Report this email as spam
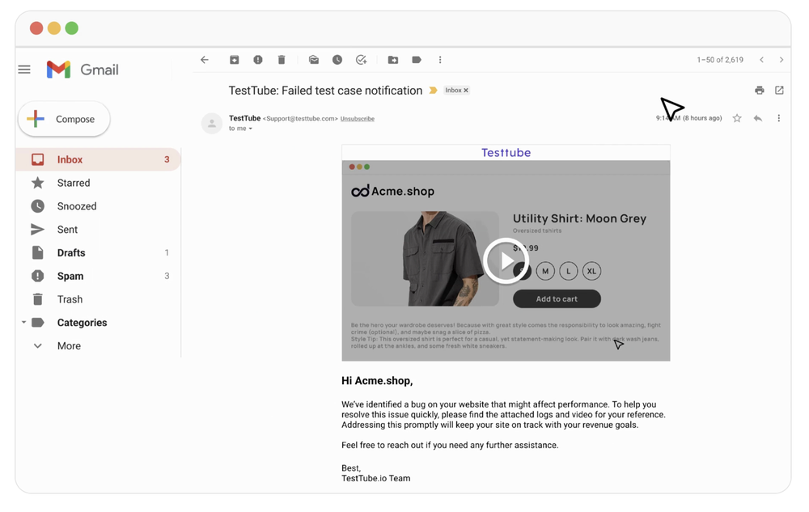 (x=258, y=60)
